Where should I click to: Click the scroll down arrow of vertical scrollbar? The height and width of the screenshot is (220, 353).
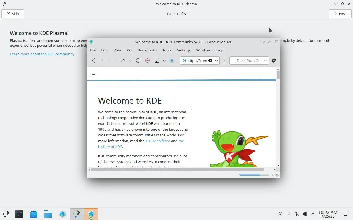278,165
